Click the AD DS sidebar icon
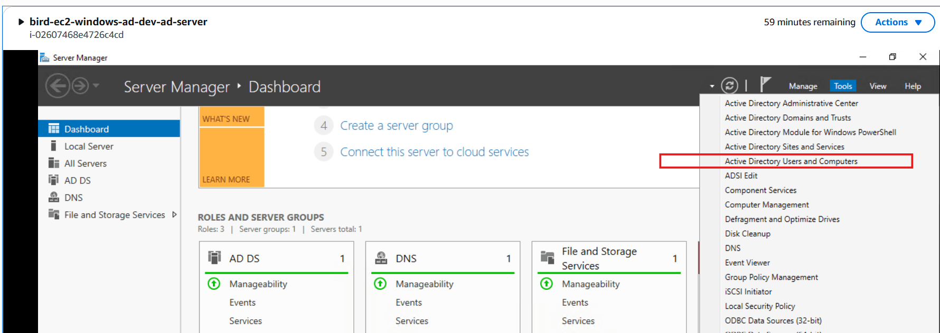The height and width of the screenshot is (333, 940). point(54,180)
